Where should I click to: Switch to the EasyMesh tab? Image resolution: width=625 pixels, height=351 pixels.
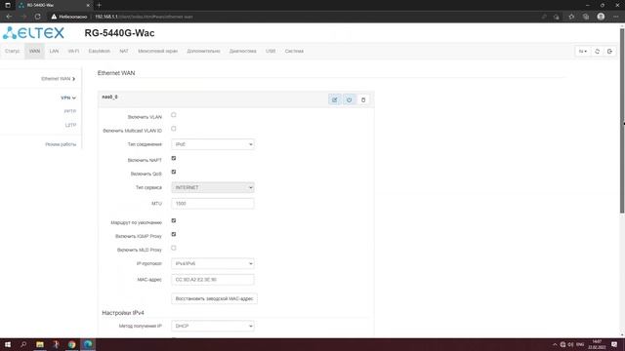[x=100, y=51]
